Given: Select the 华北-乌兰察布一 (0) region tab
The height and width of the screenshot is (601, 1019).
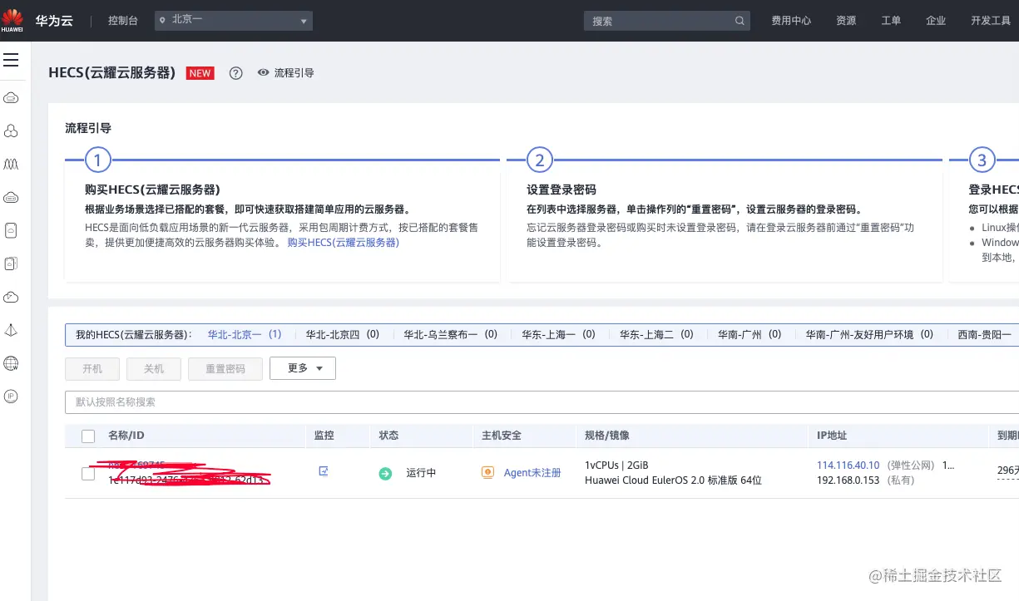Looking at the screenshot, I should coord(451,334).
